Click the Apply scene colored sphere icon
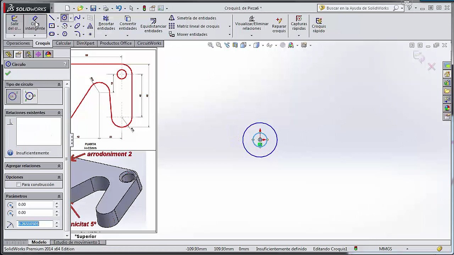Viewport: 454px width, 255px height. tap(291, 45)
